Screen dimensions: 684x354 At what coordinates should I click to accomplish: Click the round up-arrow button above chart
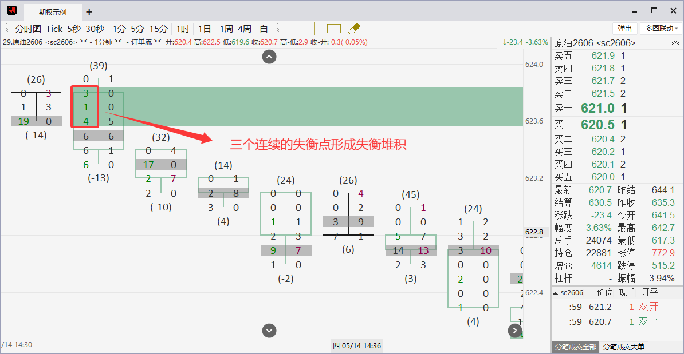point(269,57)
